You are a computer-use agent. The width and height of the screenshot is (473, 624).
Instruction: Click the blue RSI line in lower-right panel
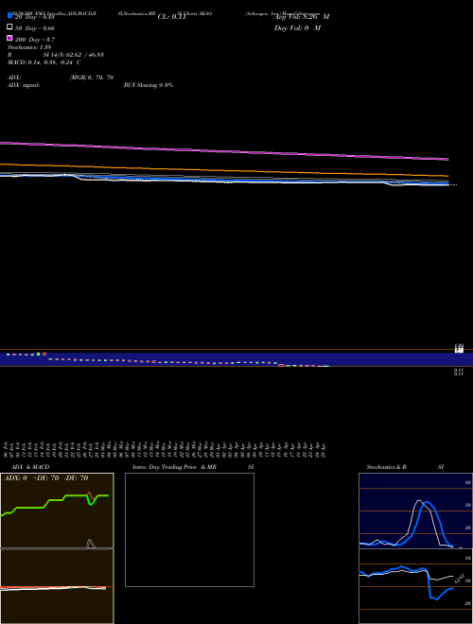click(x=406, y=581)
